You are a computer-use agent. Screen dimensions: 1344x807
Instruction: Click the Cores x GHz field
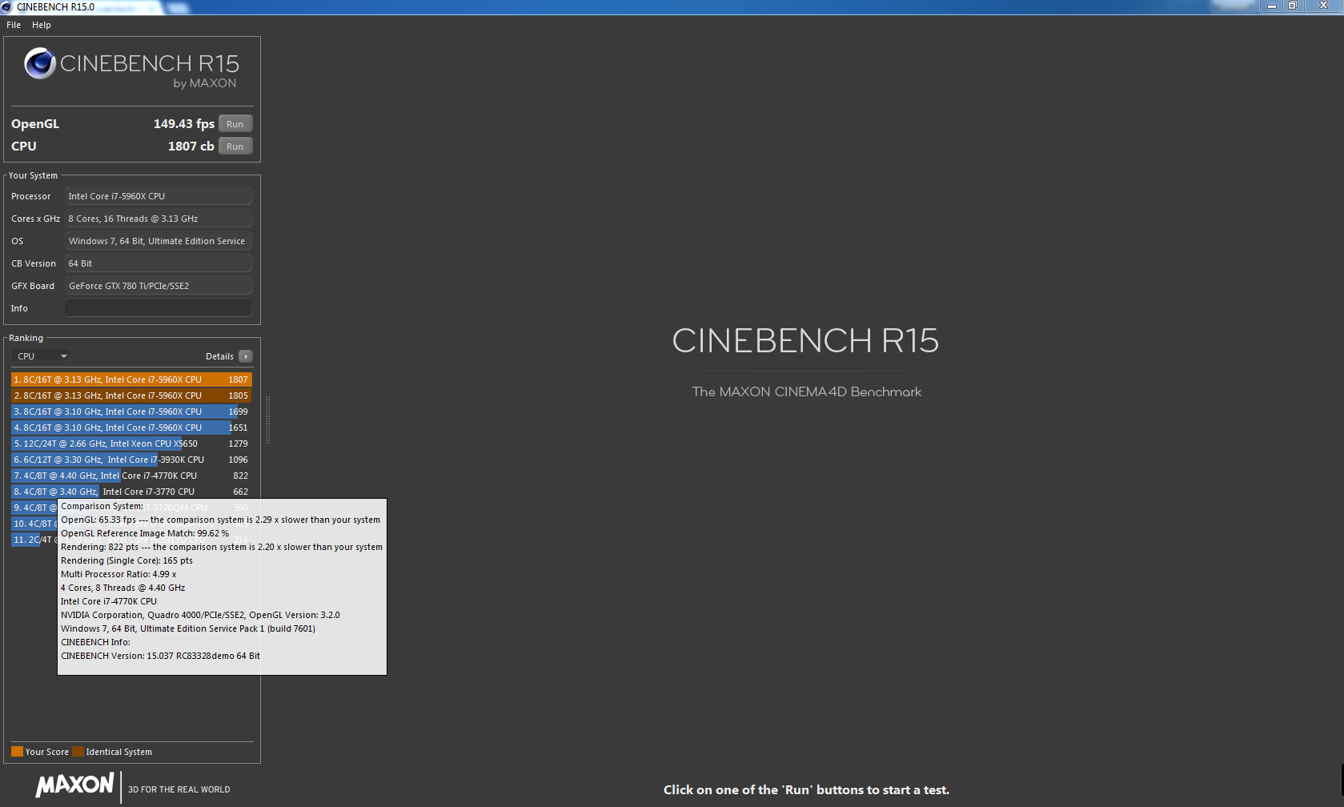click(x=158, y=219)
